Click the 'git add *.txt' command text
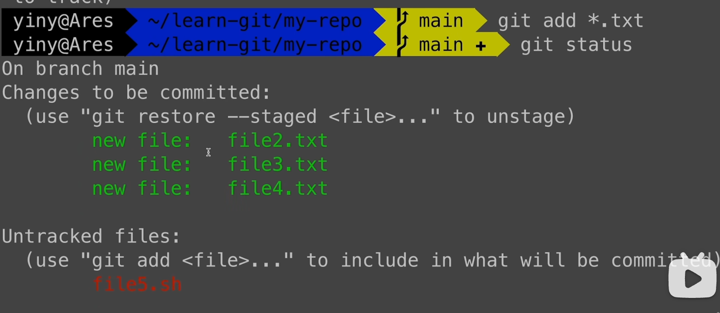The height and width of the screenshot is (313, 720). coord(571,21)
